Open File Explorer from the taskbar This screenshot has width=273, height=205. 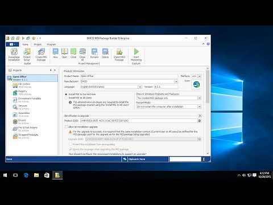36,175
